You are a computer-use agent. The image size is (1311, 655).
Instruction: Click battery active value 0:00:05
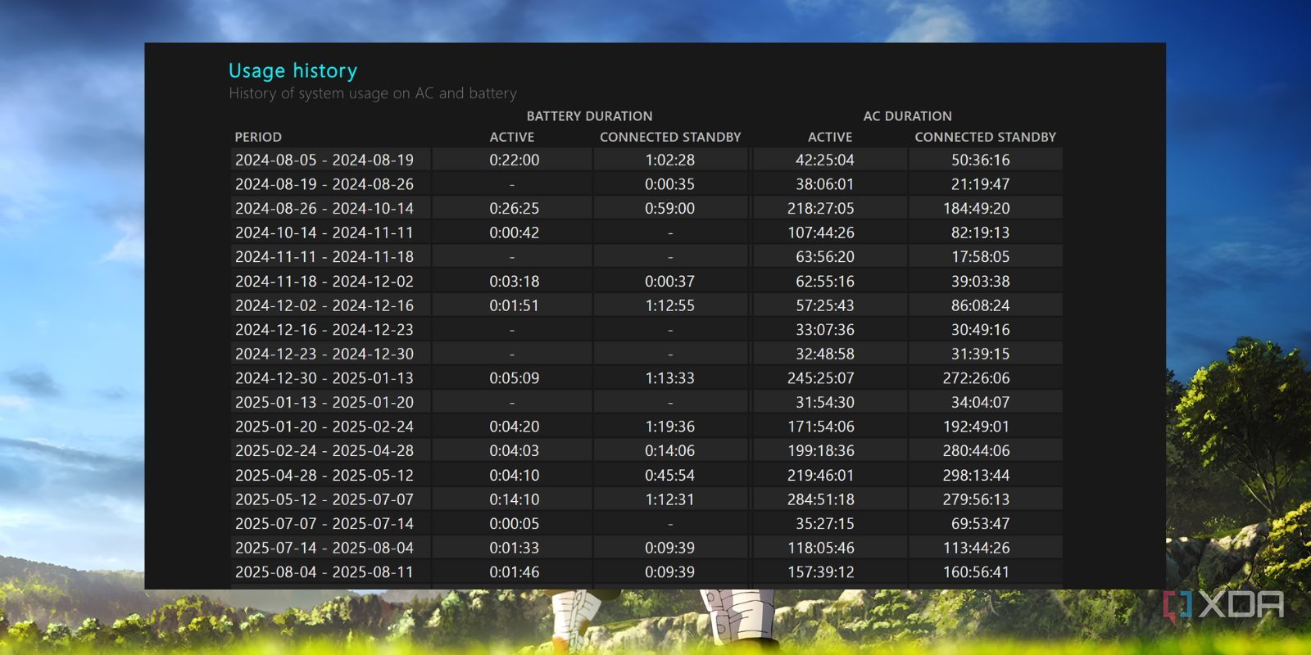pyautogui.click(x=515, y=523)
